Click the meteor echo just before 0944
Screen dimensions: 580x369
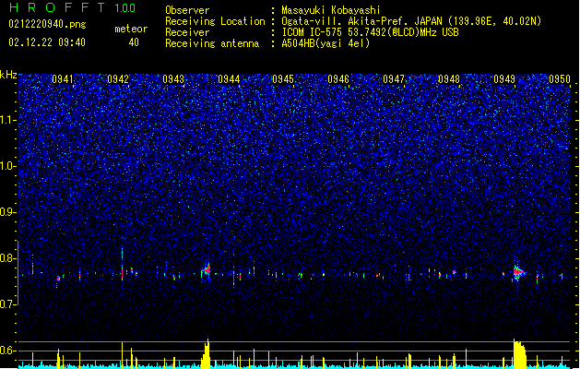pyautogui.click(x=207, y=269)
